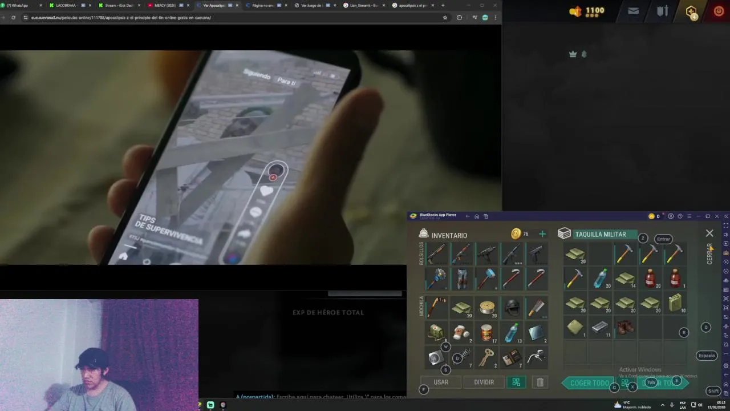
Task: Open BlueStacks help question icon
Action: tap(680, 216)
